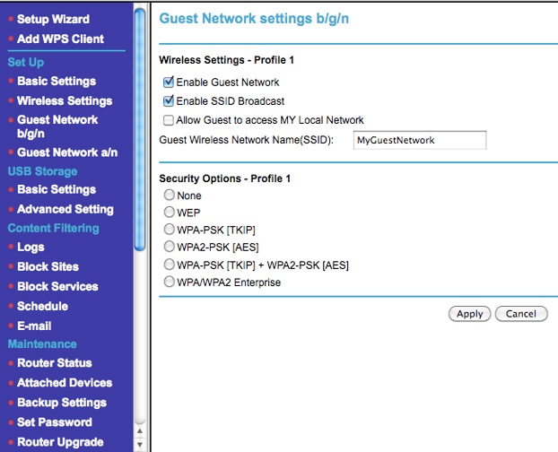
Task: Choose WPA-PSK [TKIP] security option
Action: pyautogui.click(x=169, y=230)
